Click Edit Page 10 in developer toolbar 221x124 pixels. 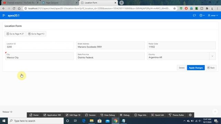click(73, 115)
